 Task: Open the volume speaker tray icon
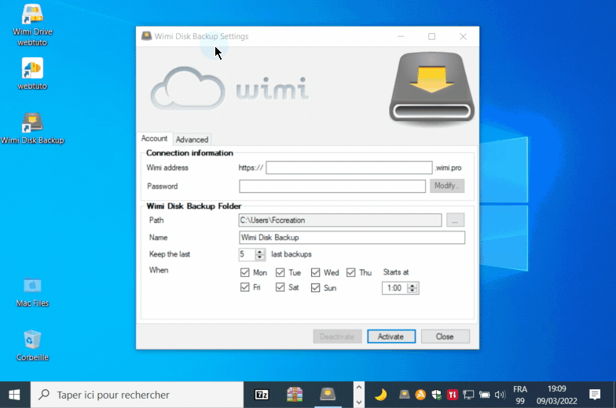click(x=500, y=395)
